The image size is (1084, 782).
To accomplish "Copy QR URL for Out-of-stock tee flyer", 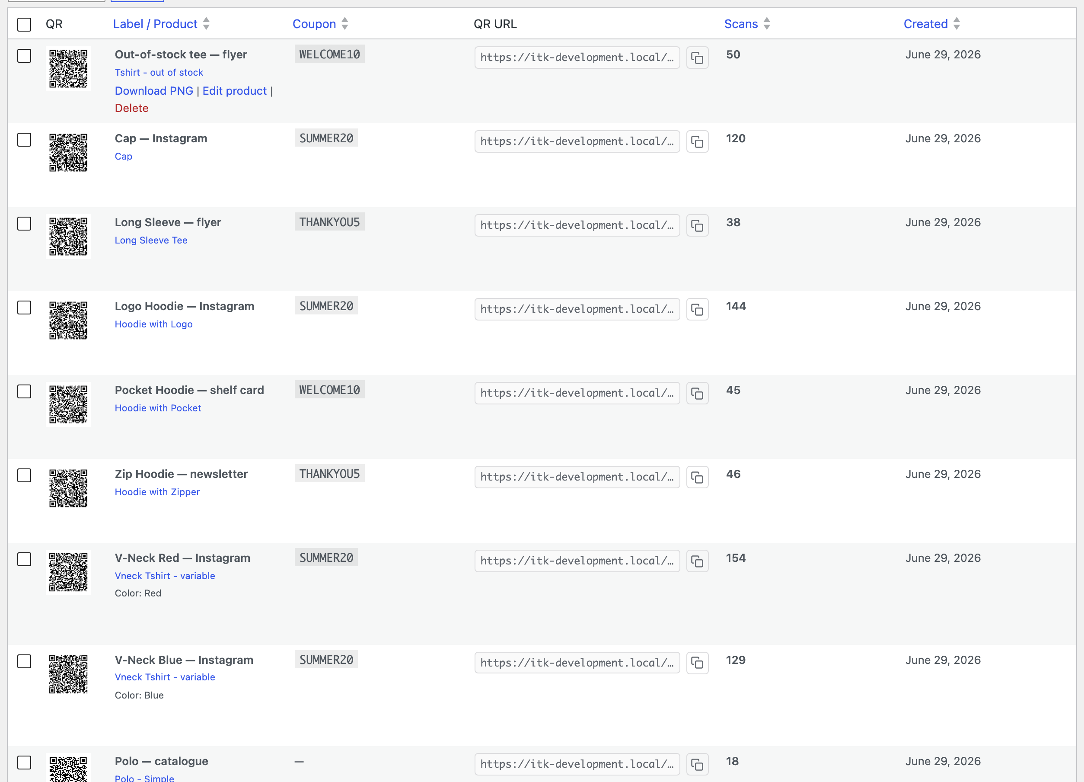I will (x=697, y=58).
